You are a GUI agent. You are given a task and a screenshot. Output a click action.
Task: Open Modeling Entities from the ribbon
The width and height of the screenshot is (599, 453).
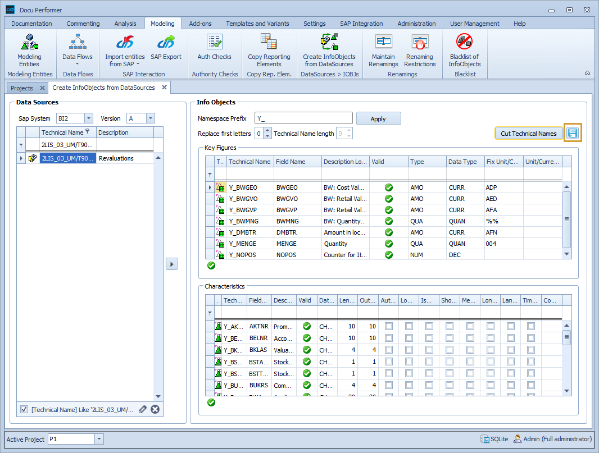click(x=29, y=50)
